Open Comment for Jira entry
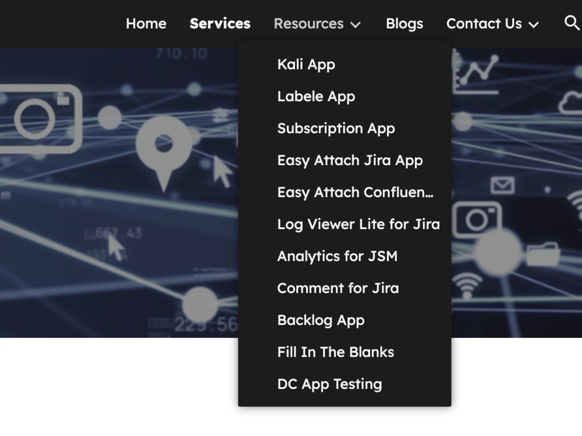This screenshot has height=436, width=582. [338, 288]
